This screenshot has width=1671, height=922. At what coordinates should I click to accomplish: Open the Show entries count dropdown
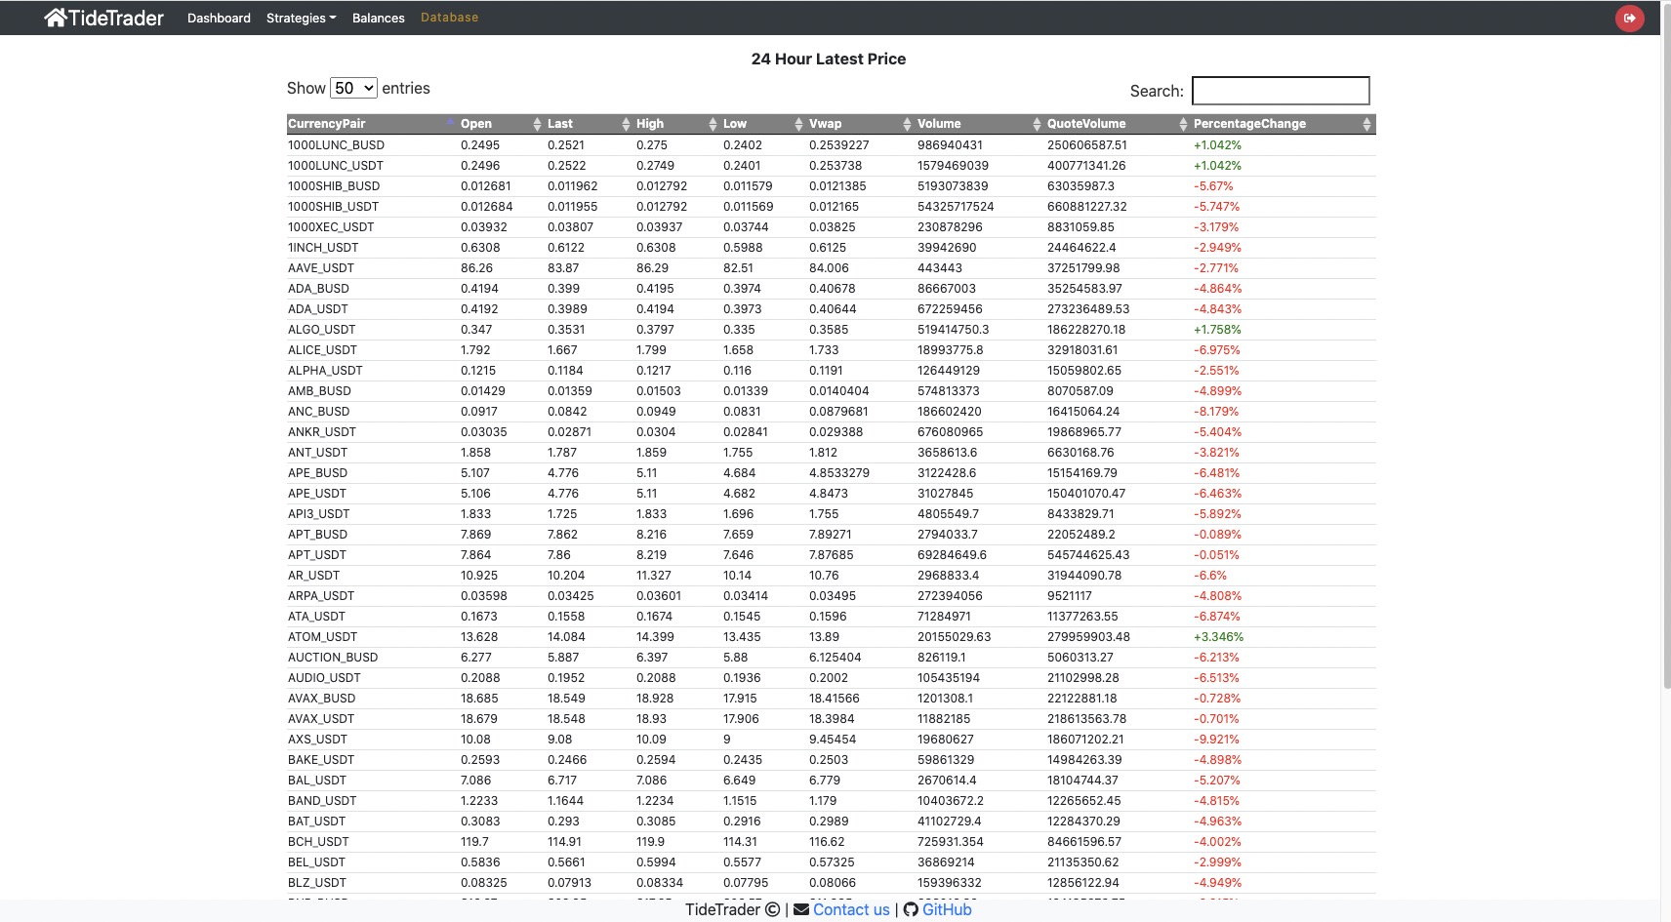pos(353,88)
